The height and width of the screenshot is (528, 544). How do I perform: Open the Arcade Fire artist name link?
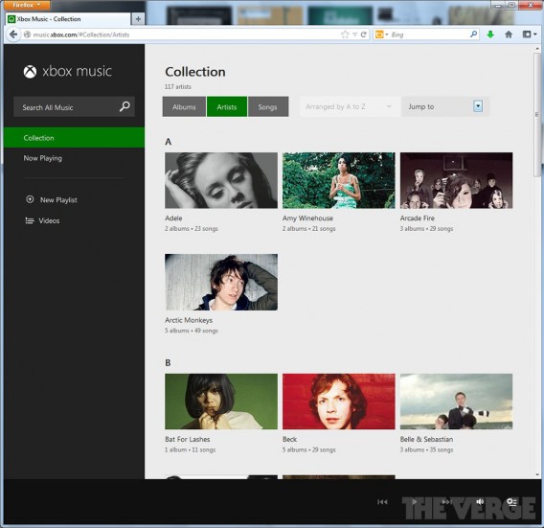(417, 218)
